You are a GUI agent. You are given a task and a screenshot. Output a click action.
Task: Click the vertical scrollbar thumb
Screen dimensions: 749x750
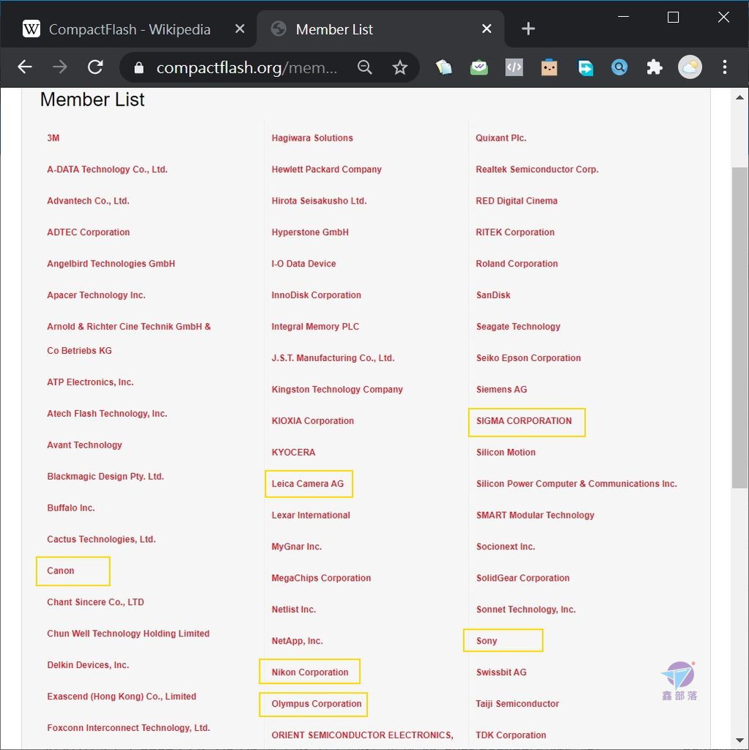739,327
